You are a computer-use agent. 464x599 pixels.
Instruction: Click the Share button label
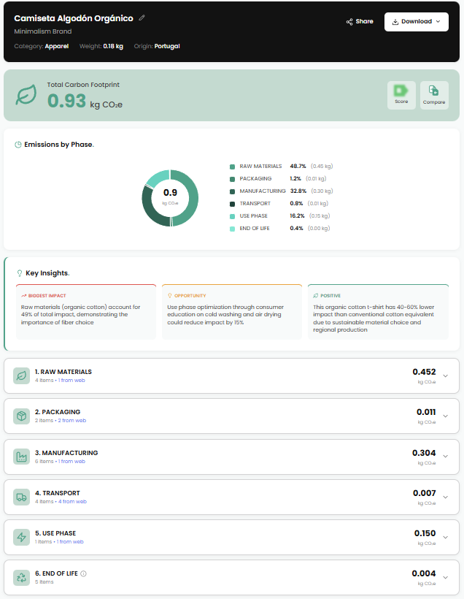click(x=364, y=21)
